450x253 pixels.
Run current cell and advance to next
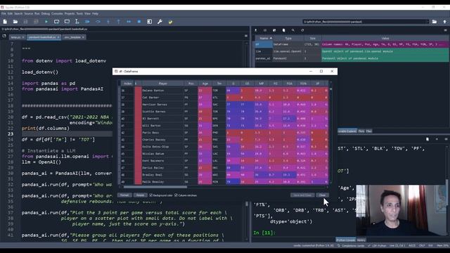tap(67, 22)
